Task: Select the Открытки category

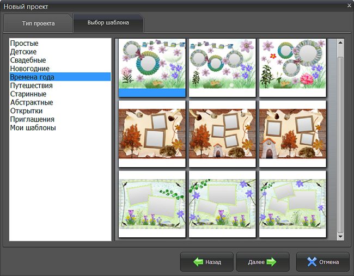Action: [60, 111]
